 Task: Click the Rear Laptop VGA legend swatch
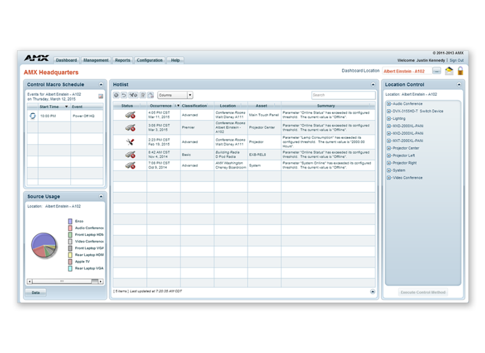click(x=70, y=268)
